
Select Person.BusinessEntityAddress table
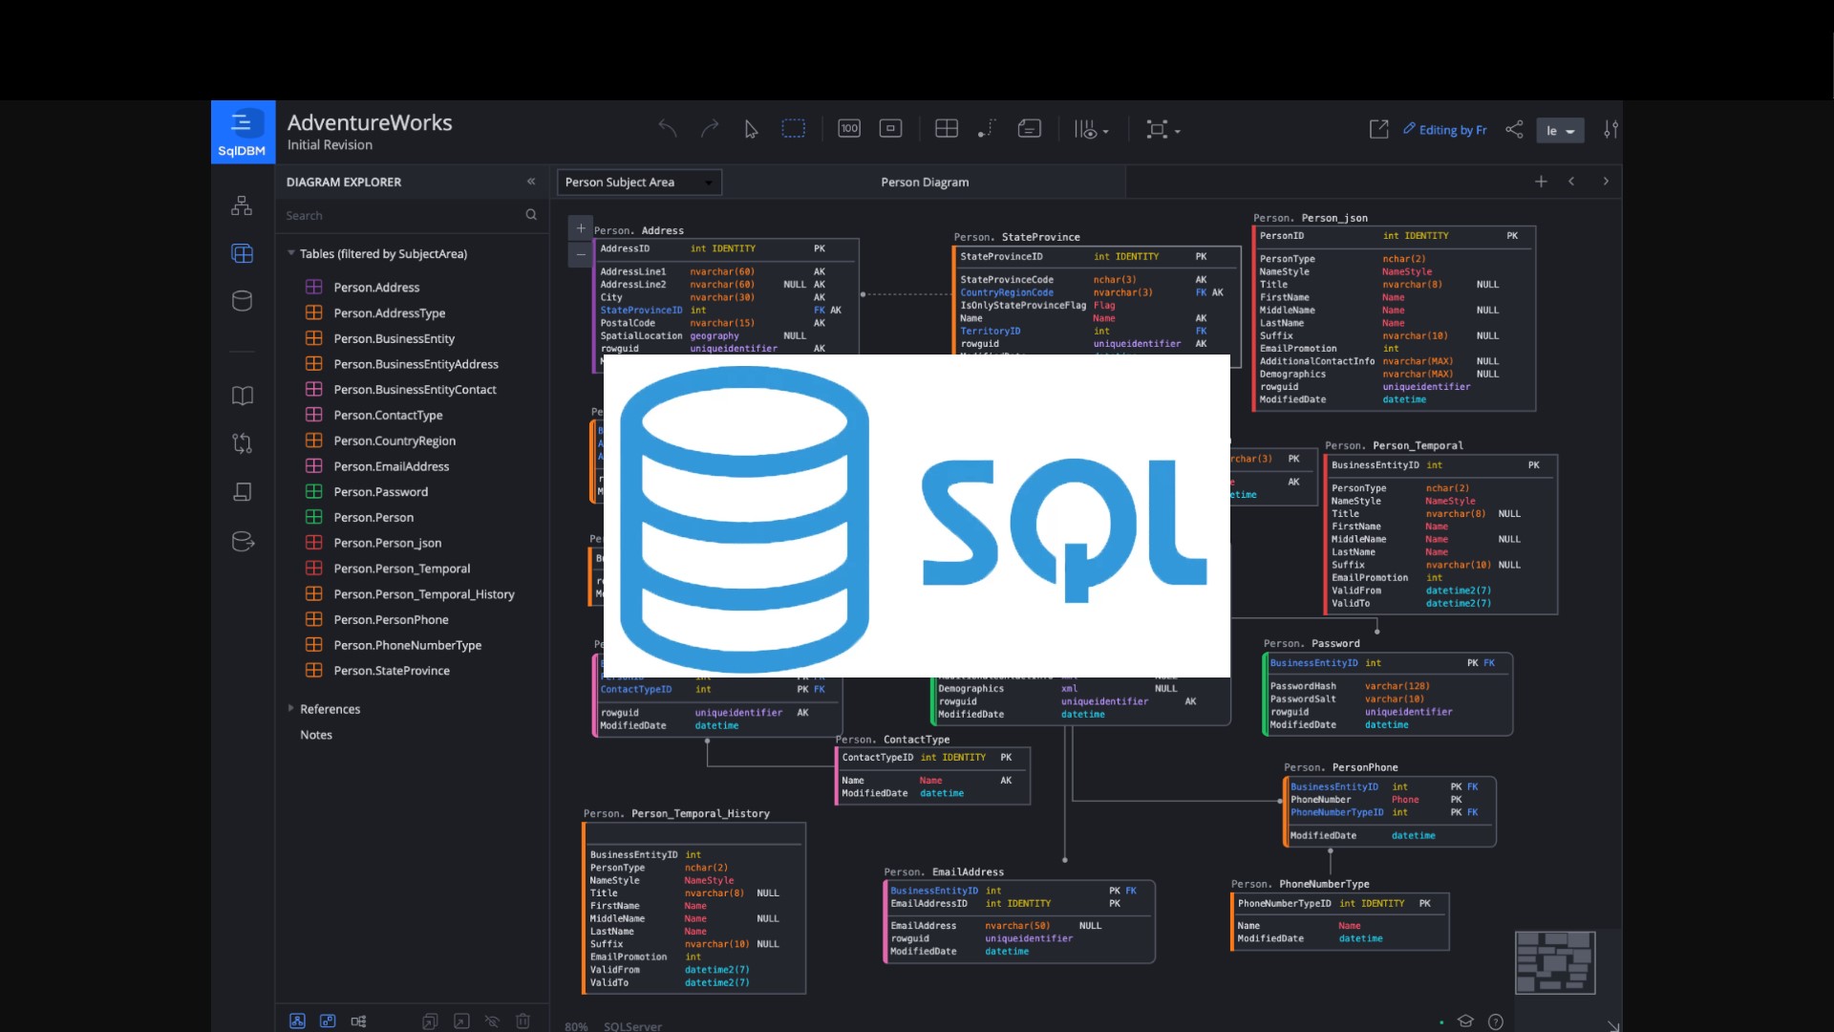tap(416, 364)
